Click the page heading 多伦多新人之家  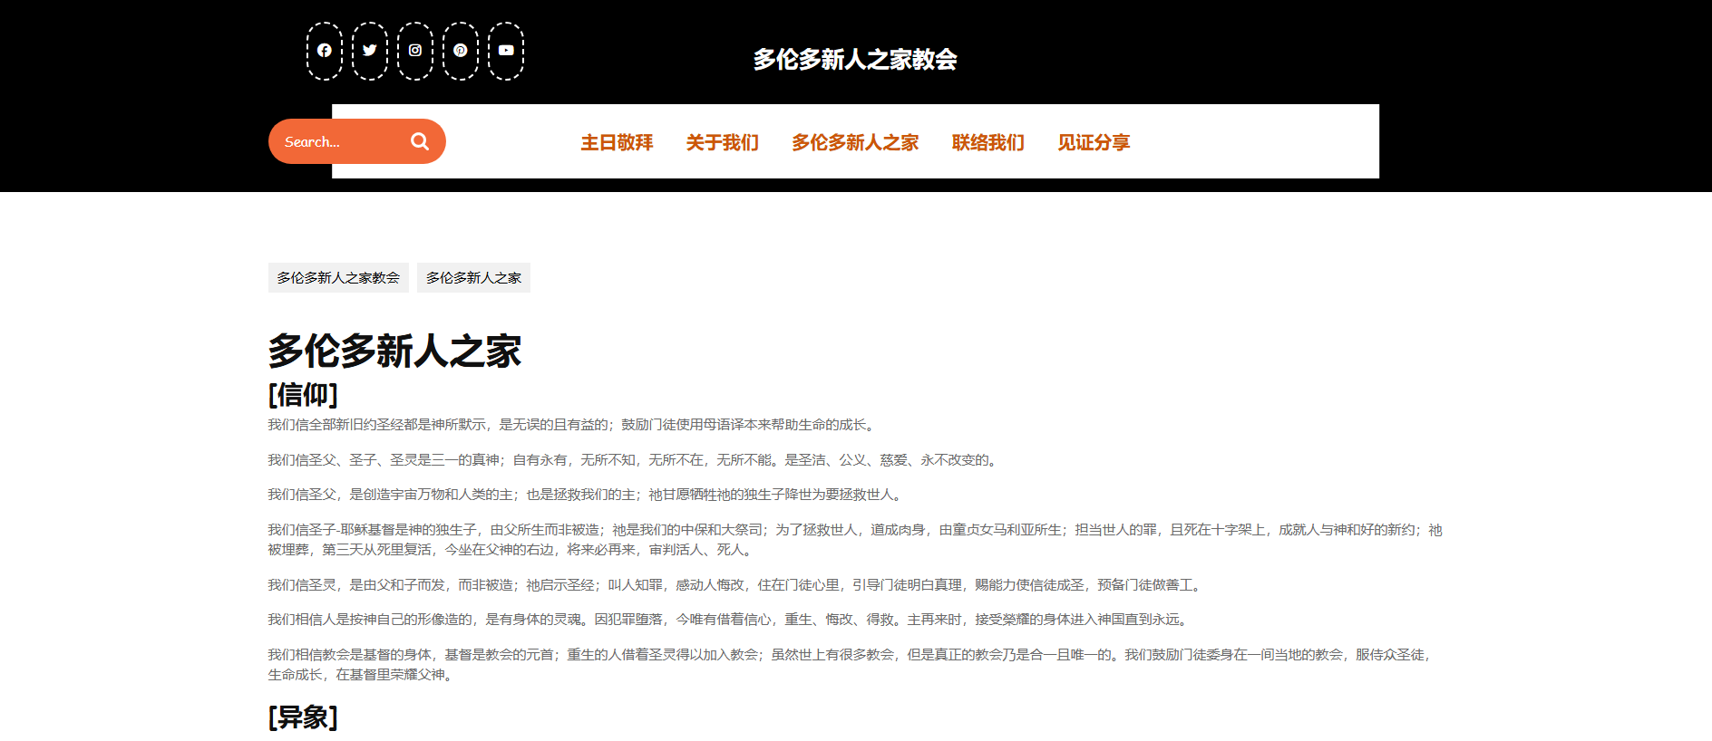[394, 351]
